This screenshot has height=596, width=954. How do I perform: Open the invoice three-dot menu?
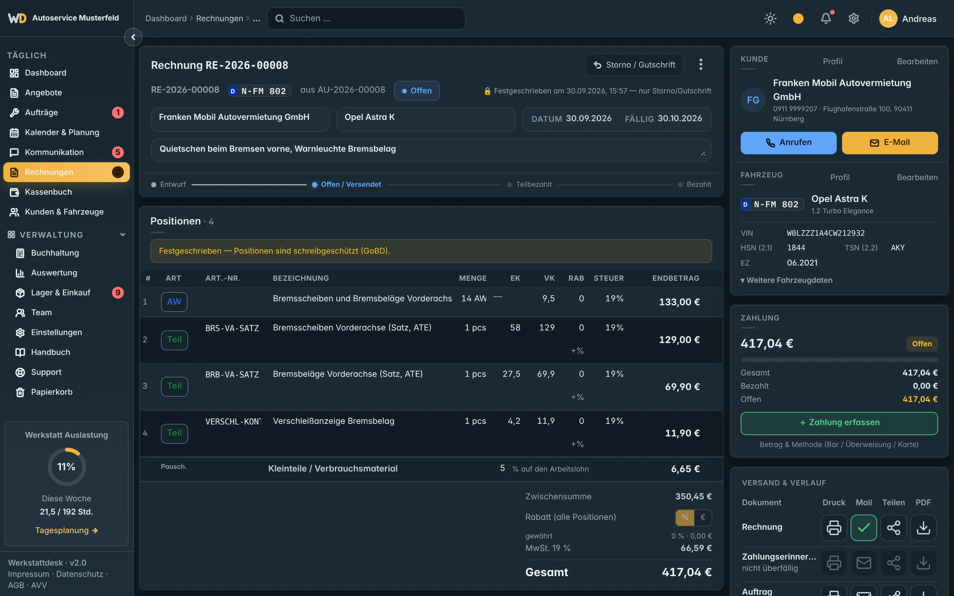[701, 64]
